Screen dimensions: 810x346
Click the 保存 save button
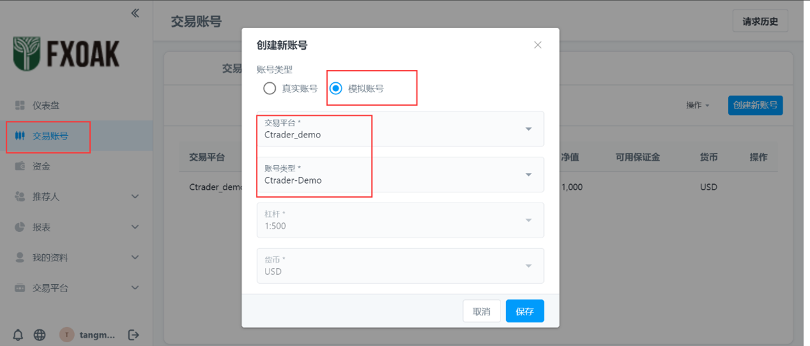[x=525, y=311]
